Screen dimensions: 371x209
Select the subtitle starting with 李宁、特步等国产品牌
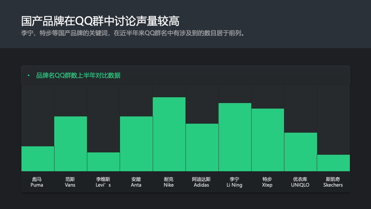click(133, 33)
